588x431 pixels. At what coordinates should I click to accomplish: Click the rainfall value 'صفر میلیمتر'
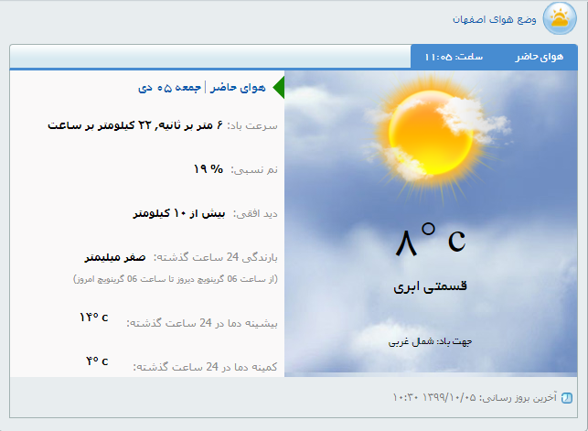(115, 257)
